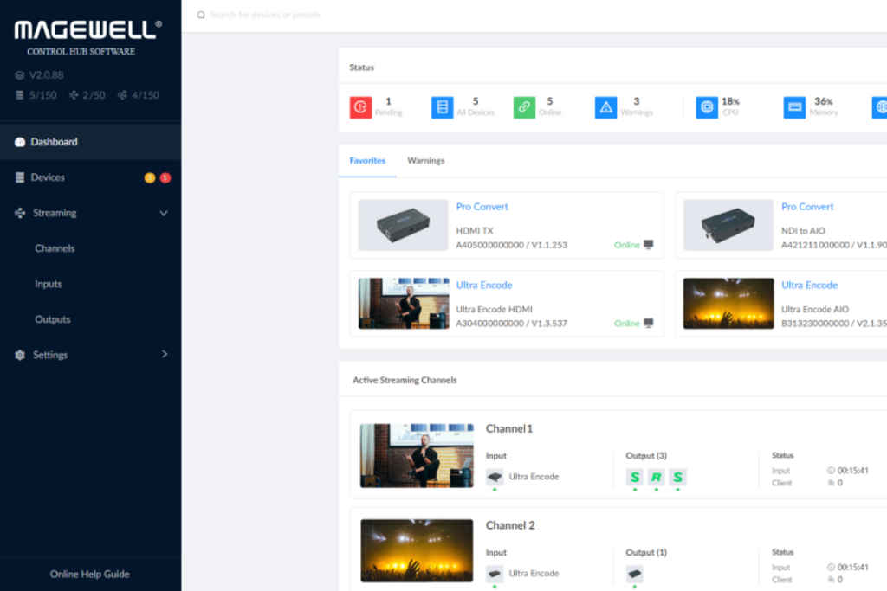
Task: Click Channel 2 status time 00:15:41
Action: coord(852,568)
